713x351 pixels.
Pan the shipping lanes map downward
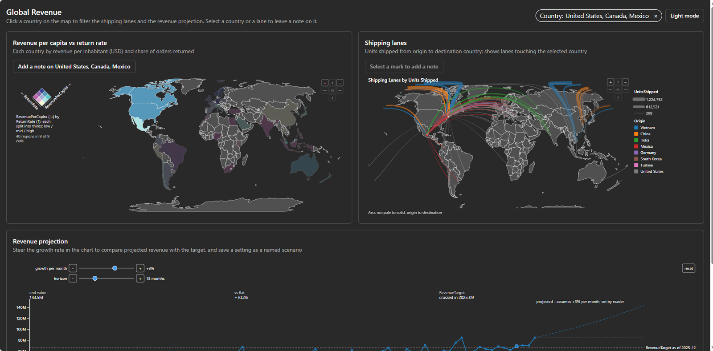[618, 97]
